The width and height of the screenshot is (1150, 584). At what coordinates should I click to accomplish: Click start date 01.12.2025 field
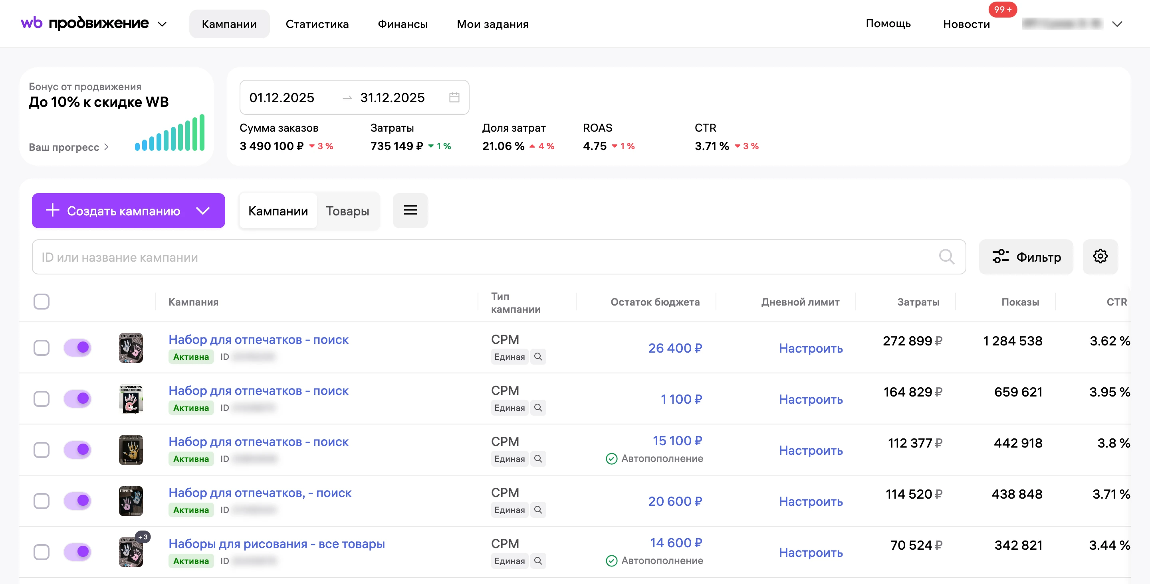282,97
